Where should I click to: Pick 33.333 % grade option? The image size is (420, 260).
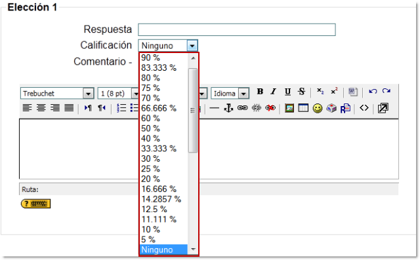click(163, 149)
